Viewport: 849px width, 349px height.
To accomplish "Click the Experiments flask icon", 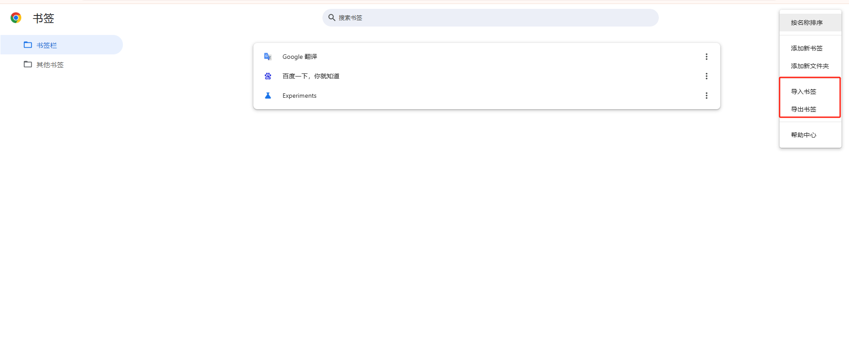I will point(268,96).
